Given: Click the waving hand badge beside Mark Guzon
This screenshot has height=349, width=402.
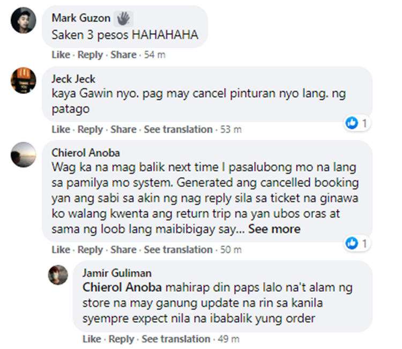Looking at the screenshot, I should 123,19.
